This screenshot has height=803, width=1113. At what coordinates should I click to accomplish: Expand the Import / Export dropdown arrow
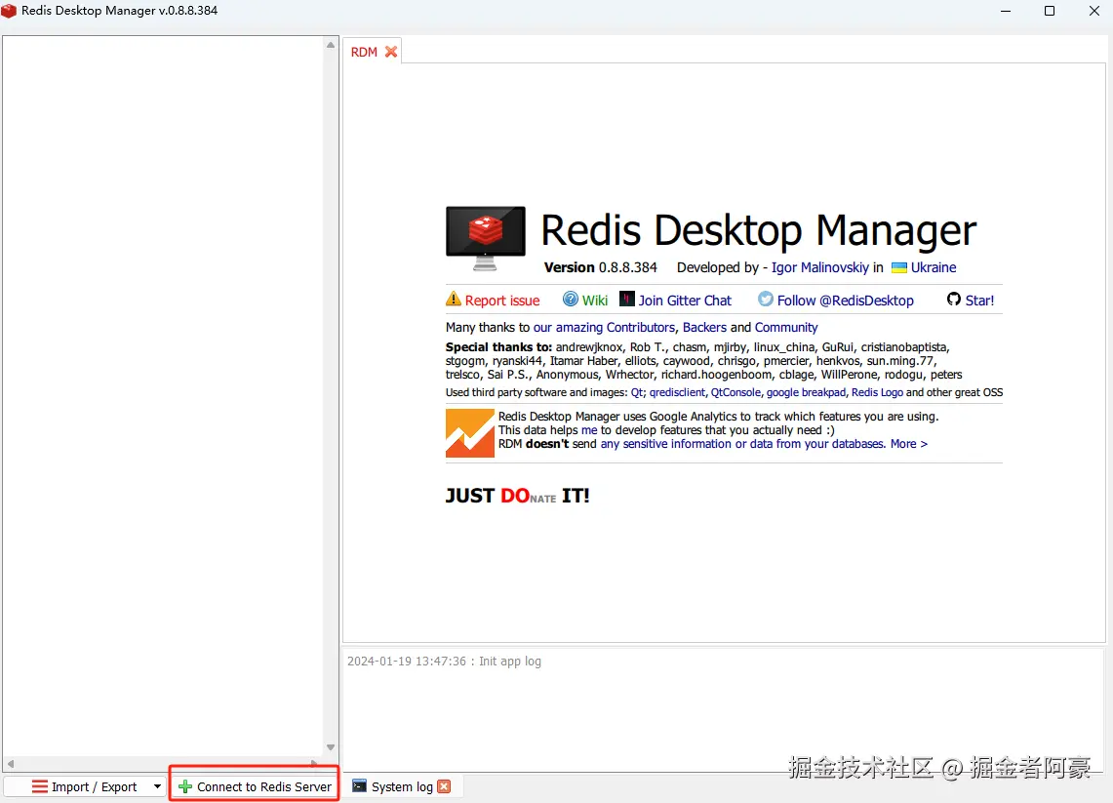(158, 786)
